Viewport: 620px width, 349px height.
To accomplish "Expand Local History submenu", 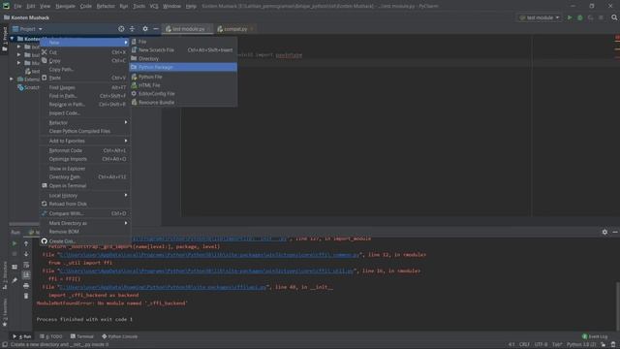I will [x=85, y=196].
